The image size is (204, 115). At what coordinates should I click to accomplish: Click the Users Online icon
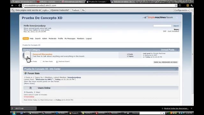pyautogui.click(x=31, y=88)
